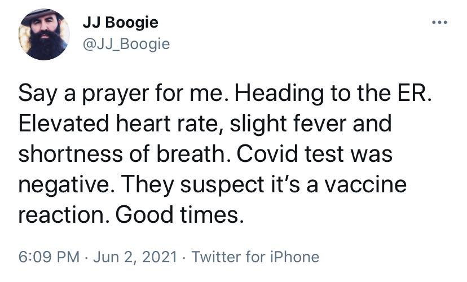Click the text 'Covid test was'
Screen dimensions: 467x282
click(x=315, y=154)
